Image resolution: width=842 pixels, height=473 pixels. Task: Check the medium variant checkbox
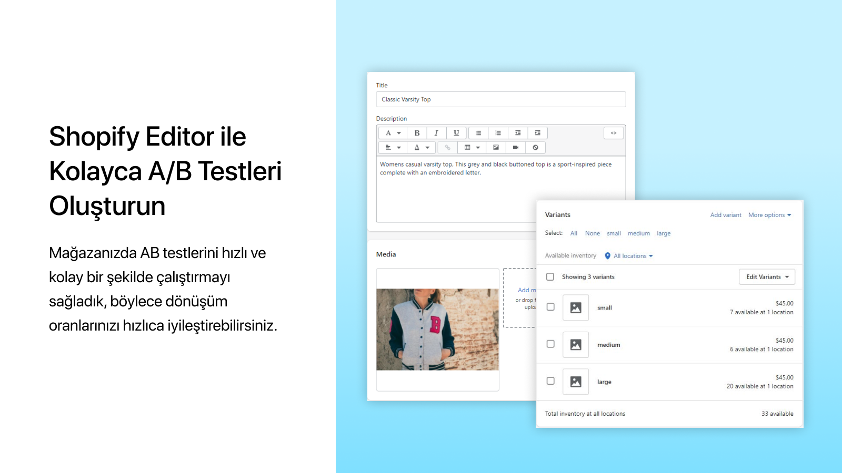click(x=550, y=344)
